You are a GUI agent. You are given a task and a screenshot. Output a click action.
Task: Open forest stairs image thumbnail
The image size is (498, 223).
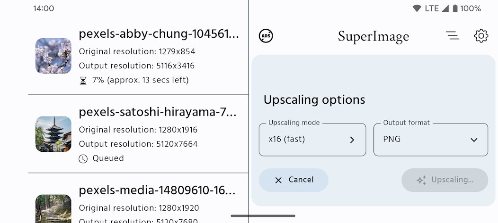pos(53,209)
